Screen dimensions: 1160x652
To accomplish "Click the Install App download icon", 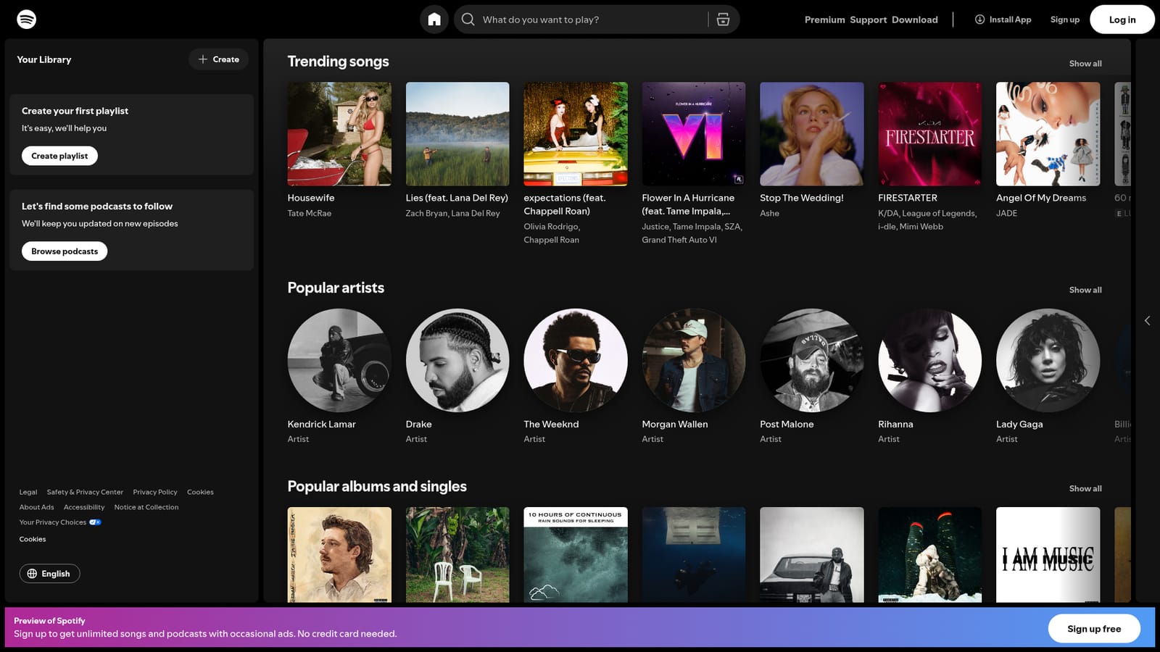I will click(979, 20).
